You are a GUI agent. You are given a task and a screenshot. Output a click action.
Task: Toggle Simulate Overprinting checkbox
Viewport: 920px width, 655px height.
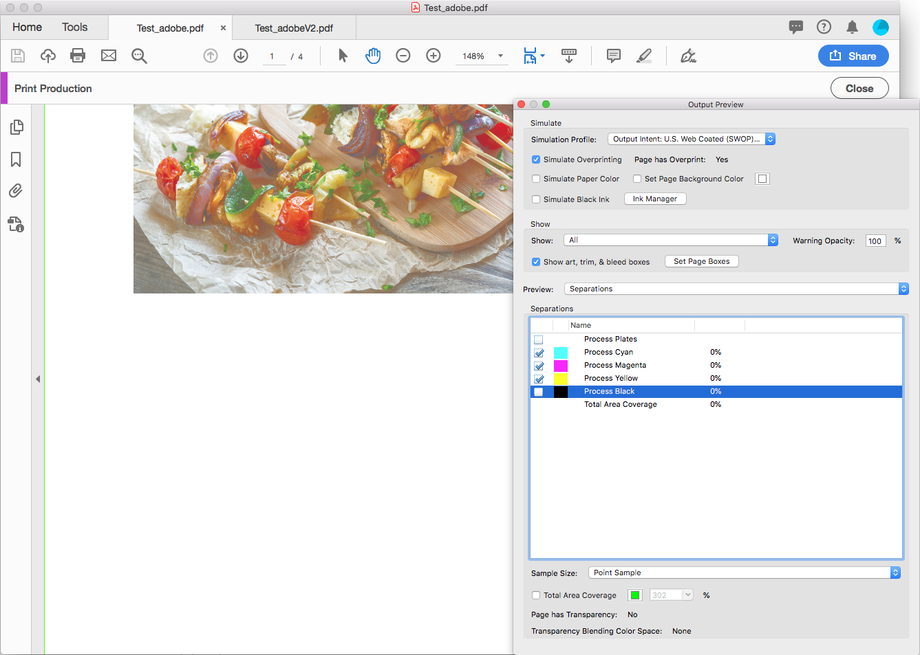(536, 159)
